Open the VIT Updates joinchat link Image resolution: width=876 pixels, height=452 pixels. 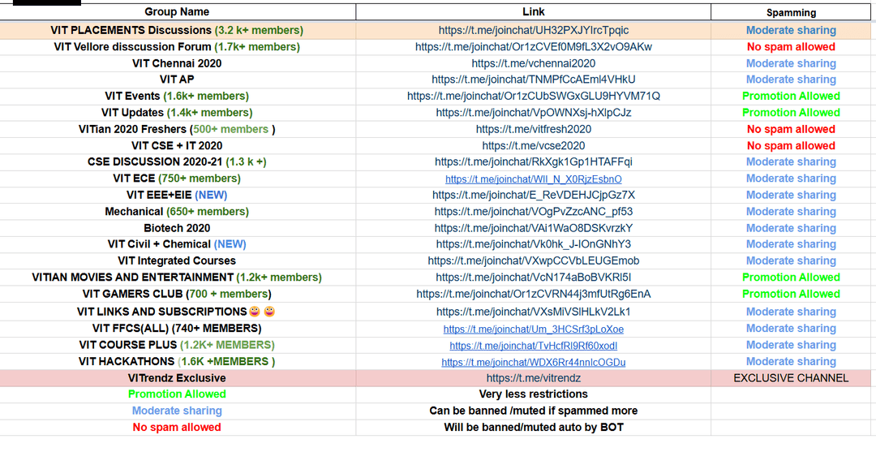pos(534,112)
